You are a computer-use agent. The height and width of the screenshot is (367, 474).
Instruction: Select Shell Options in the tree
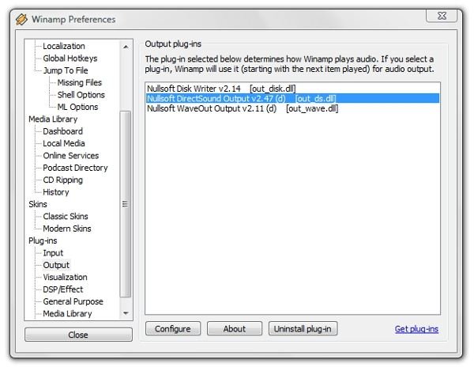tap(81, 95)
